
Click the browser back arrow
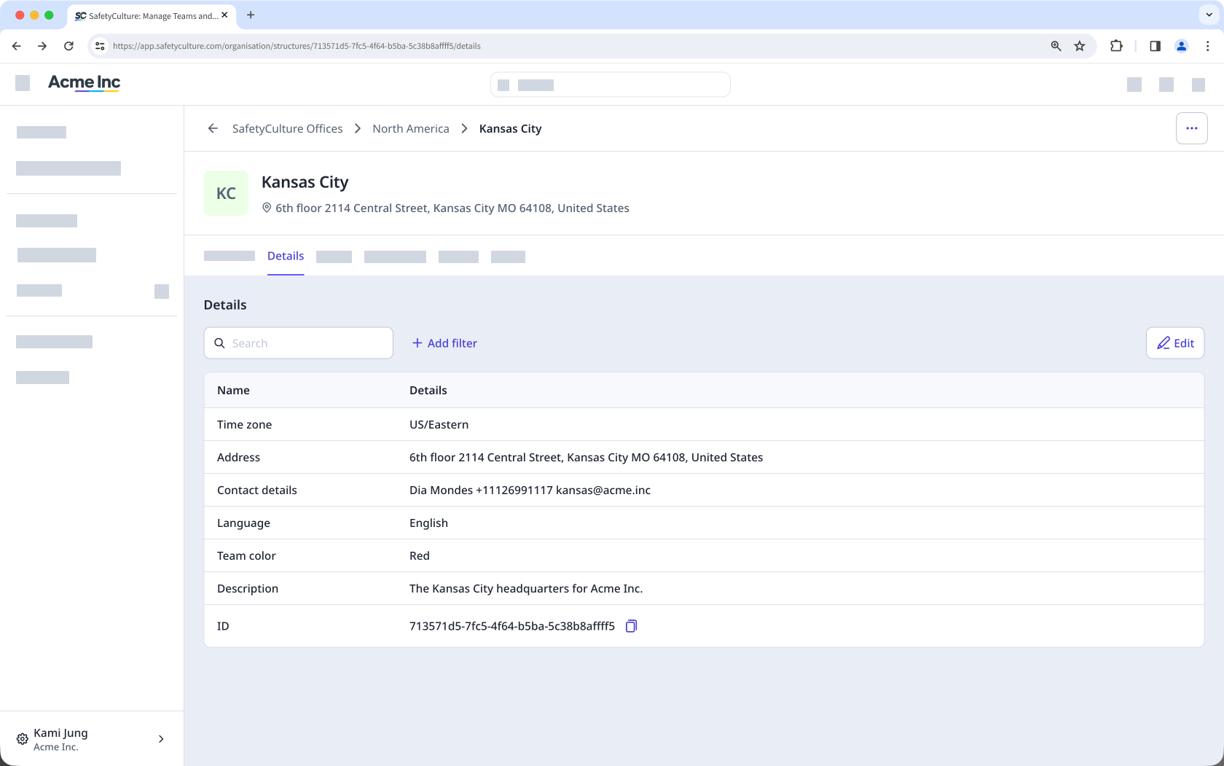(x=16, y=46)
